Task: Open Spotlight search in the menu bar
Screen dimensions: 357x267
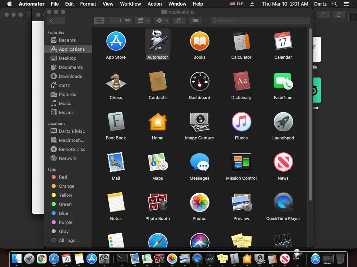Action: point(334,4)
